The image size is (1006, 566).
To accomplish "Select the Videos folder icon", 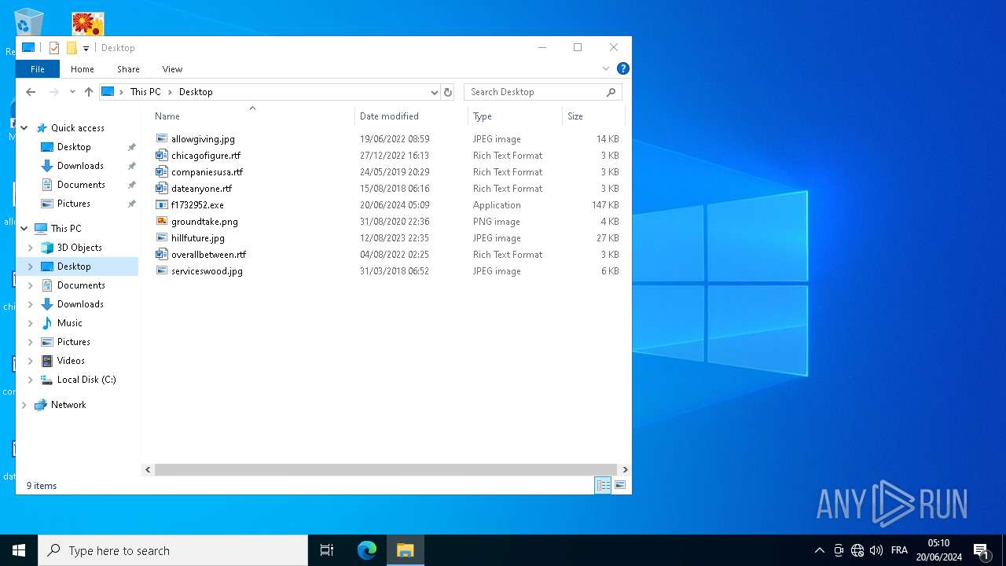I will (x=47, y=361).
